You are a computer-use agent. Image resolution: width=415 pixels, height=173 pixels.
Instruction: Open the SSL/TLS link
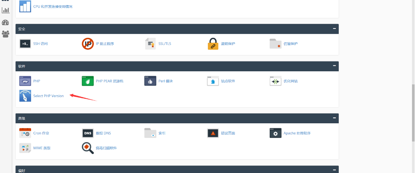165,44
